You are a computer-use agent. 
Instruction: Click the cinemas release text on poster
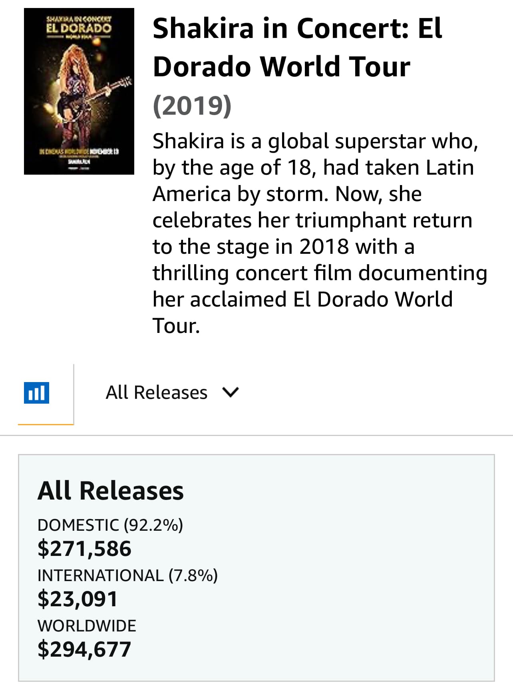[78, 152]
